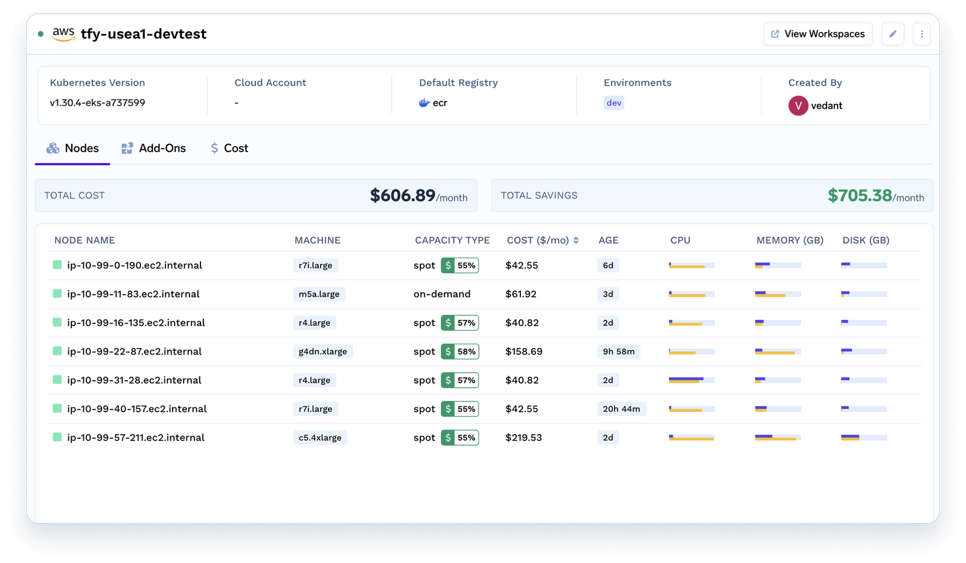Click vedant's avatar circle
966x563 pixels.
(798, 106)
